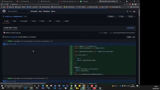This screenshot has width=160, height=90.
Task: Toggle the file tree icon beside Showing
Action: [3, 37]
